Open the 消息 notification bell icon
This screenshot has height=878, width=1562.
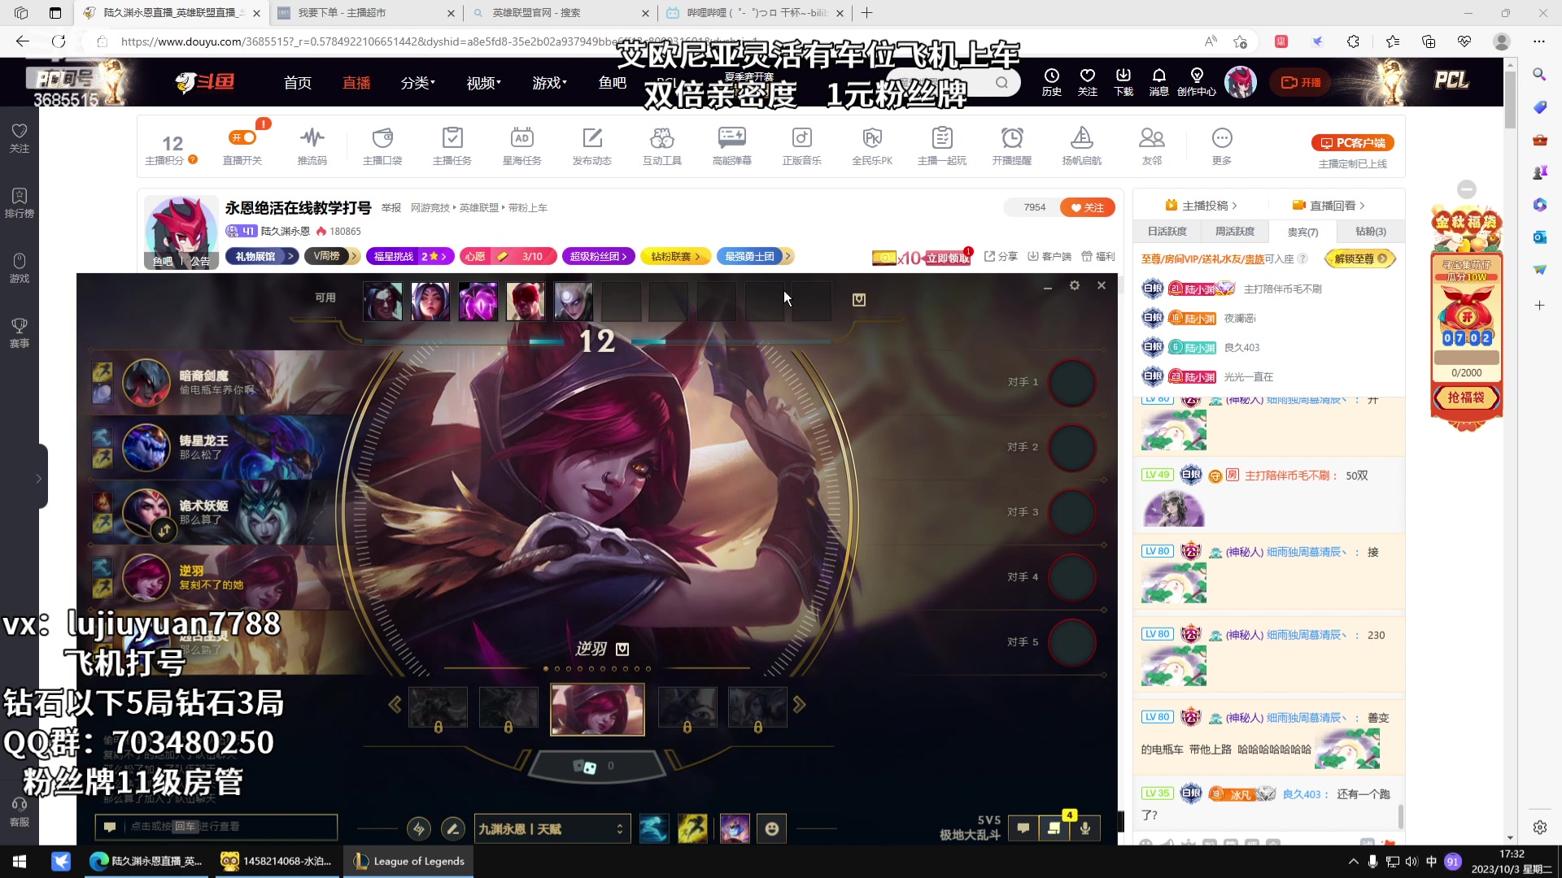(1159, 82)
